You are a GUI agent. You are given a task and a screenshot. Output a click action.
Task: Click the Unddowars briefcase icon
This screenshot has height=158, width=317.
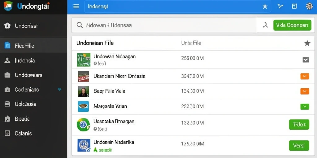pos(7,75)
